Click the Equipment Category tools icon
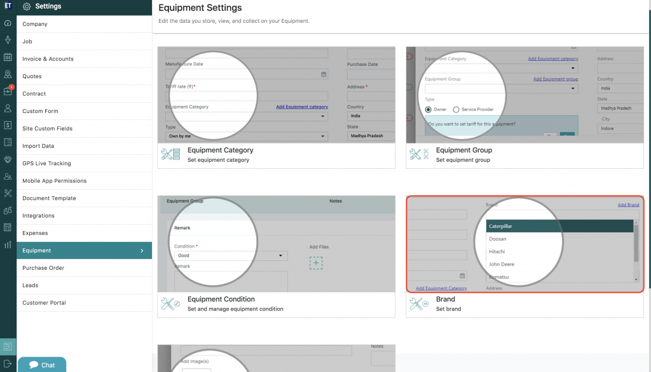The image size is (651, 372). [x=170, y=154]
